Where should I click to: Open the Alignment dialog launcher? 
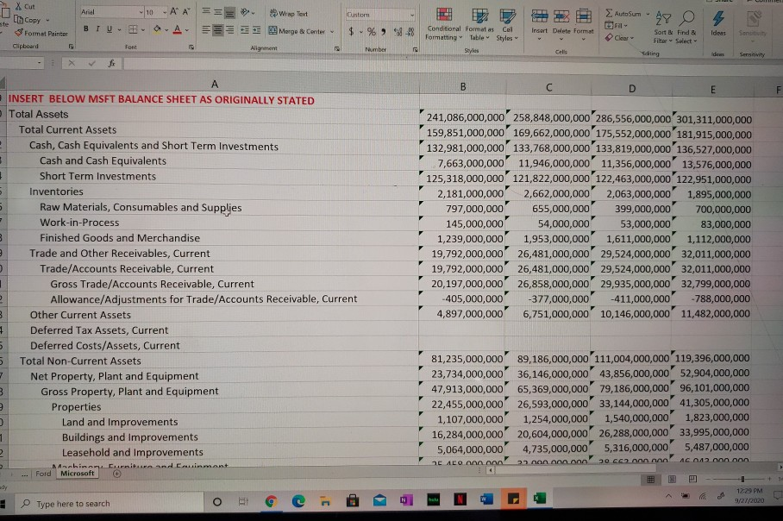coord(337,49)
